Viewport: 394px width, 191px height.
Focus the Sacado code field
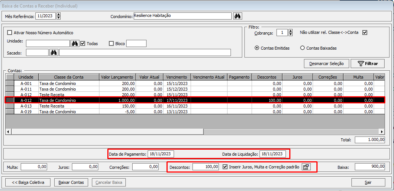(x=37, y=52)
